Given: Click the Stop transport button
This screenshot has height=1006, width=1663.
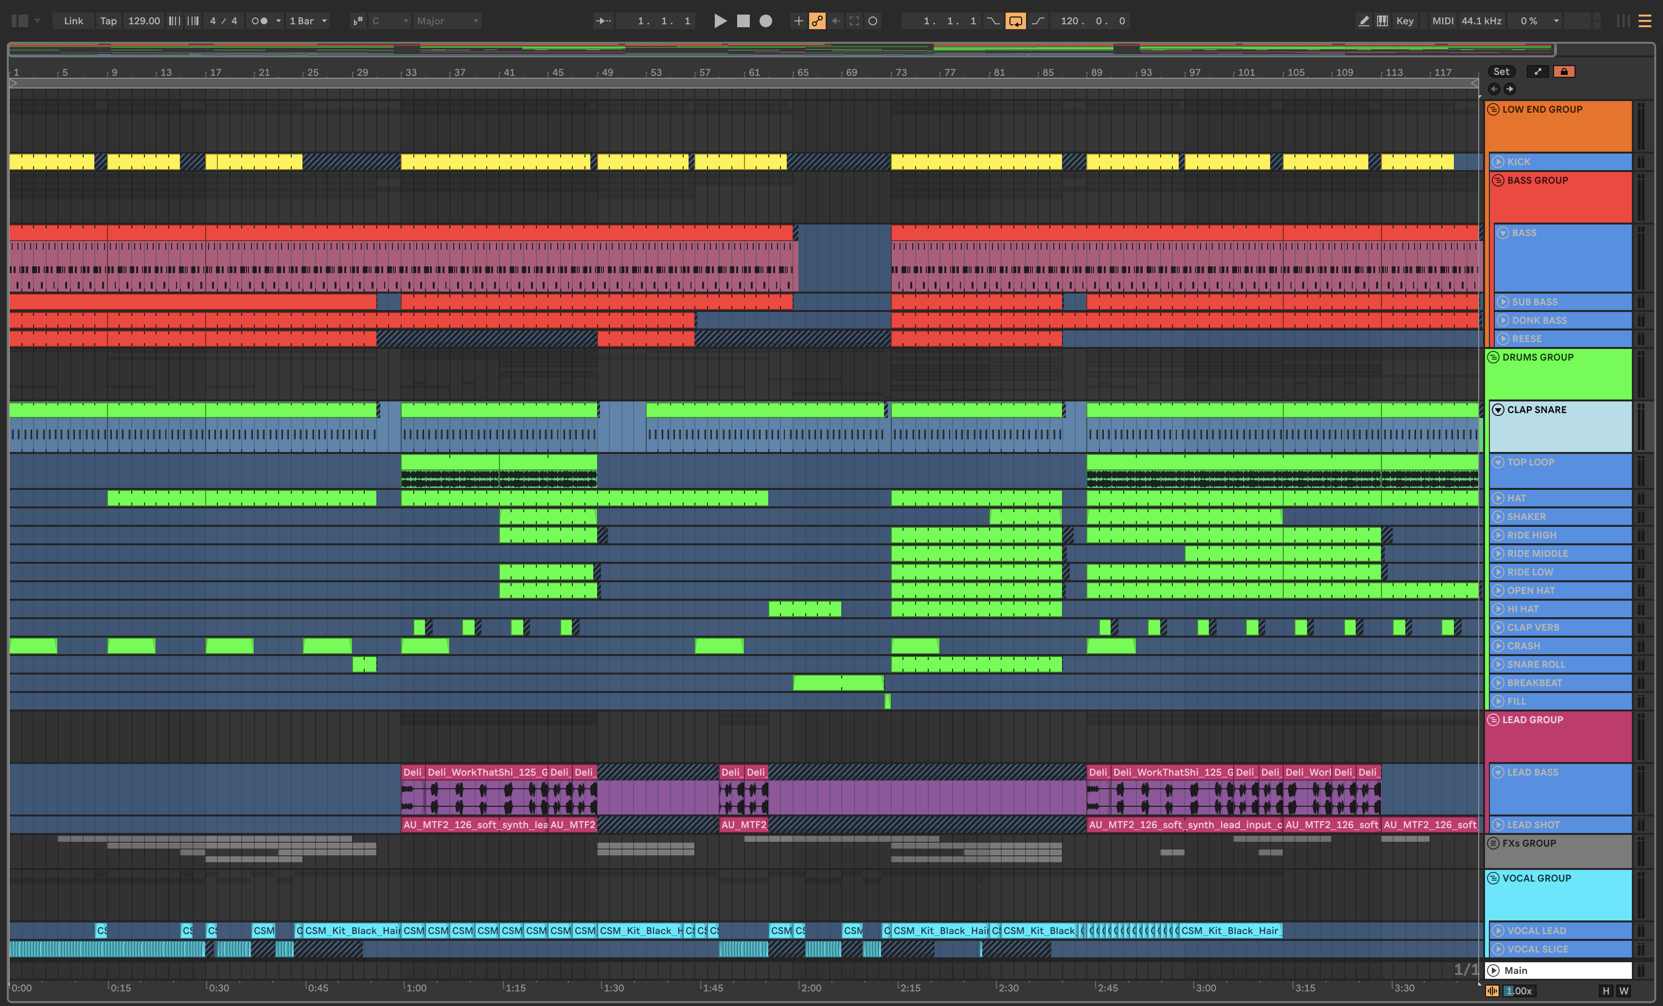Looking at the screenshot, I should (x=743, y=21).
